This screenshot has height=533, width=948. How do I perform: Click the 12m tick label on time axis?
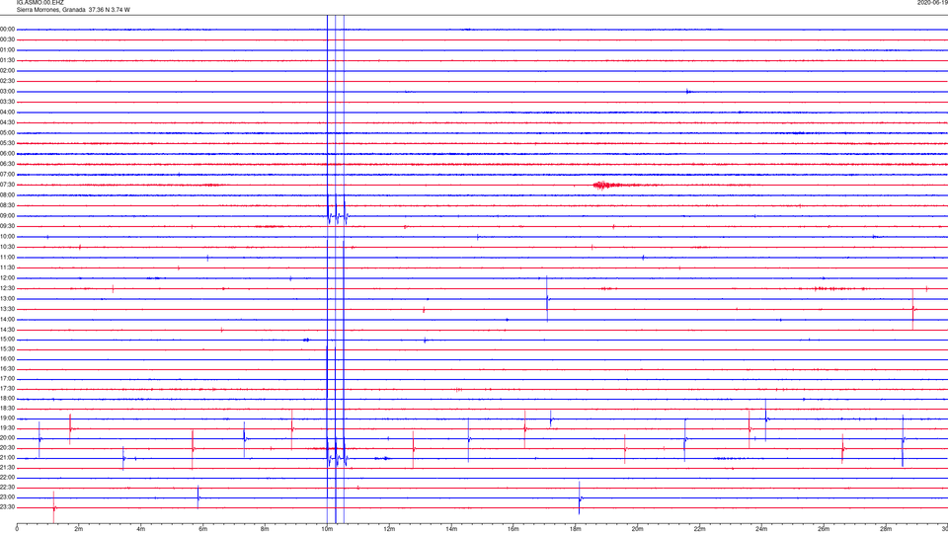[x=389, y=529]
